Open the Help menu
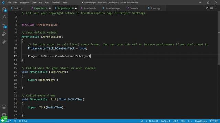This screenshot has height=123, width=220. [x=65, y=3]
